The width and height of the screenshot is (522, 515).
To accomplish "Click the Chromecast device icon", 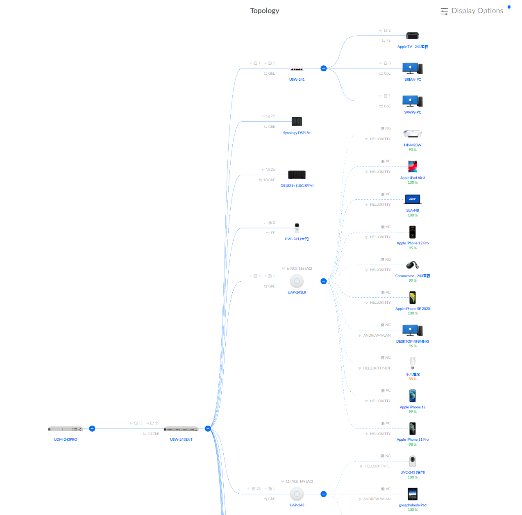I will 412,265.
